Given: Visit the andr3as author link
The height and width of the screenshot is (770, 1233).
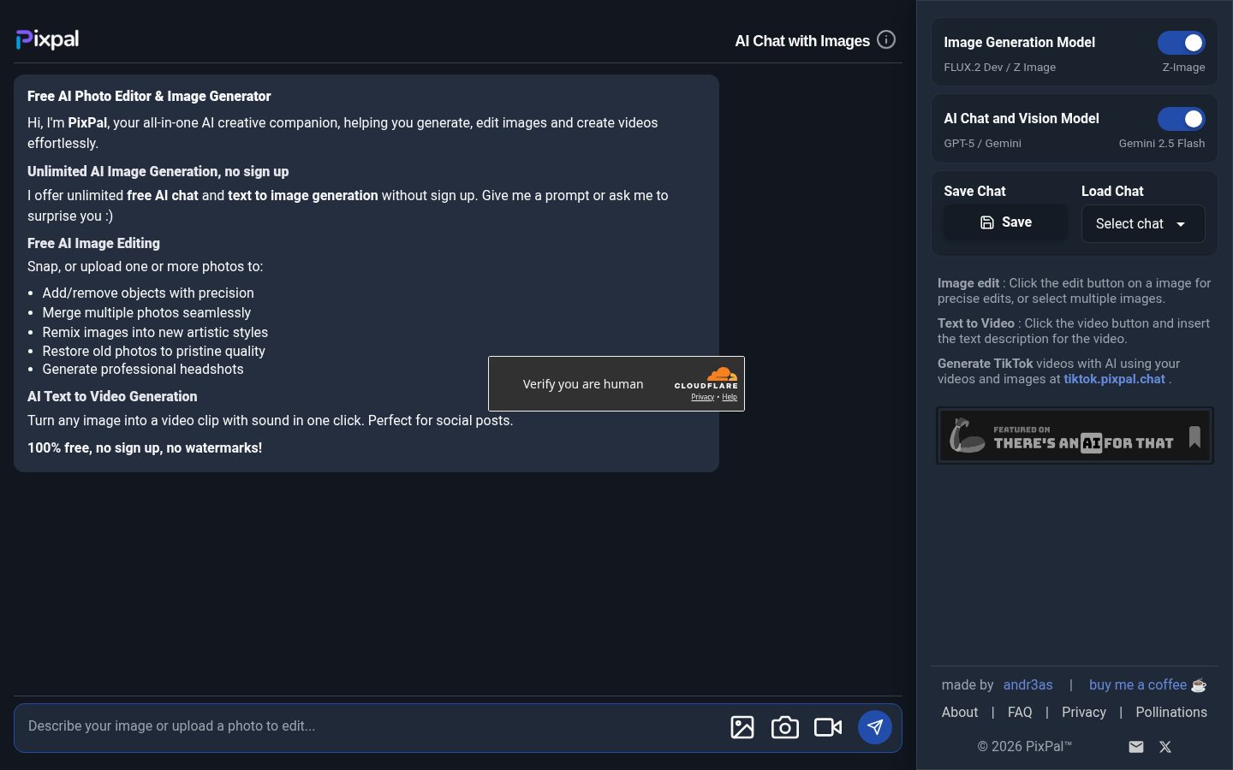Looking at the screenshot, I should pyautogui.click(x=1027, y=685).
